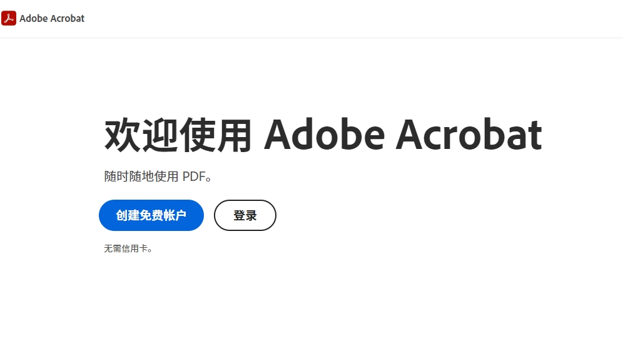Click the Adobe word in the large heading
The height and width of the screenshot is (343, 623).
[x=325, y=135]
